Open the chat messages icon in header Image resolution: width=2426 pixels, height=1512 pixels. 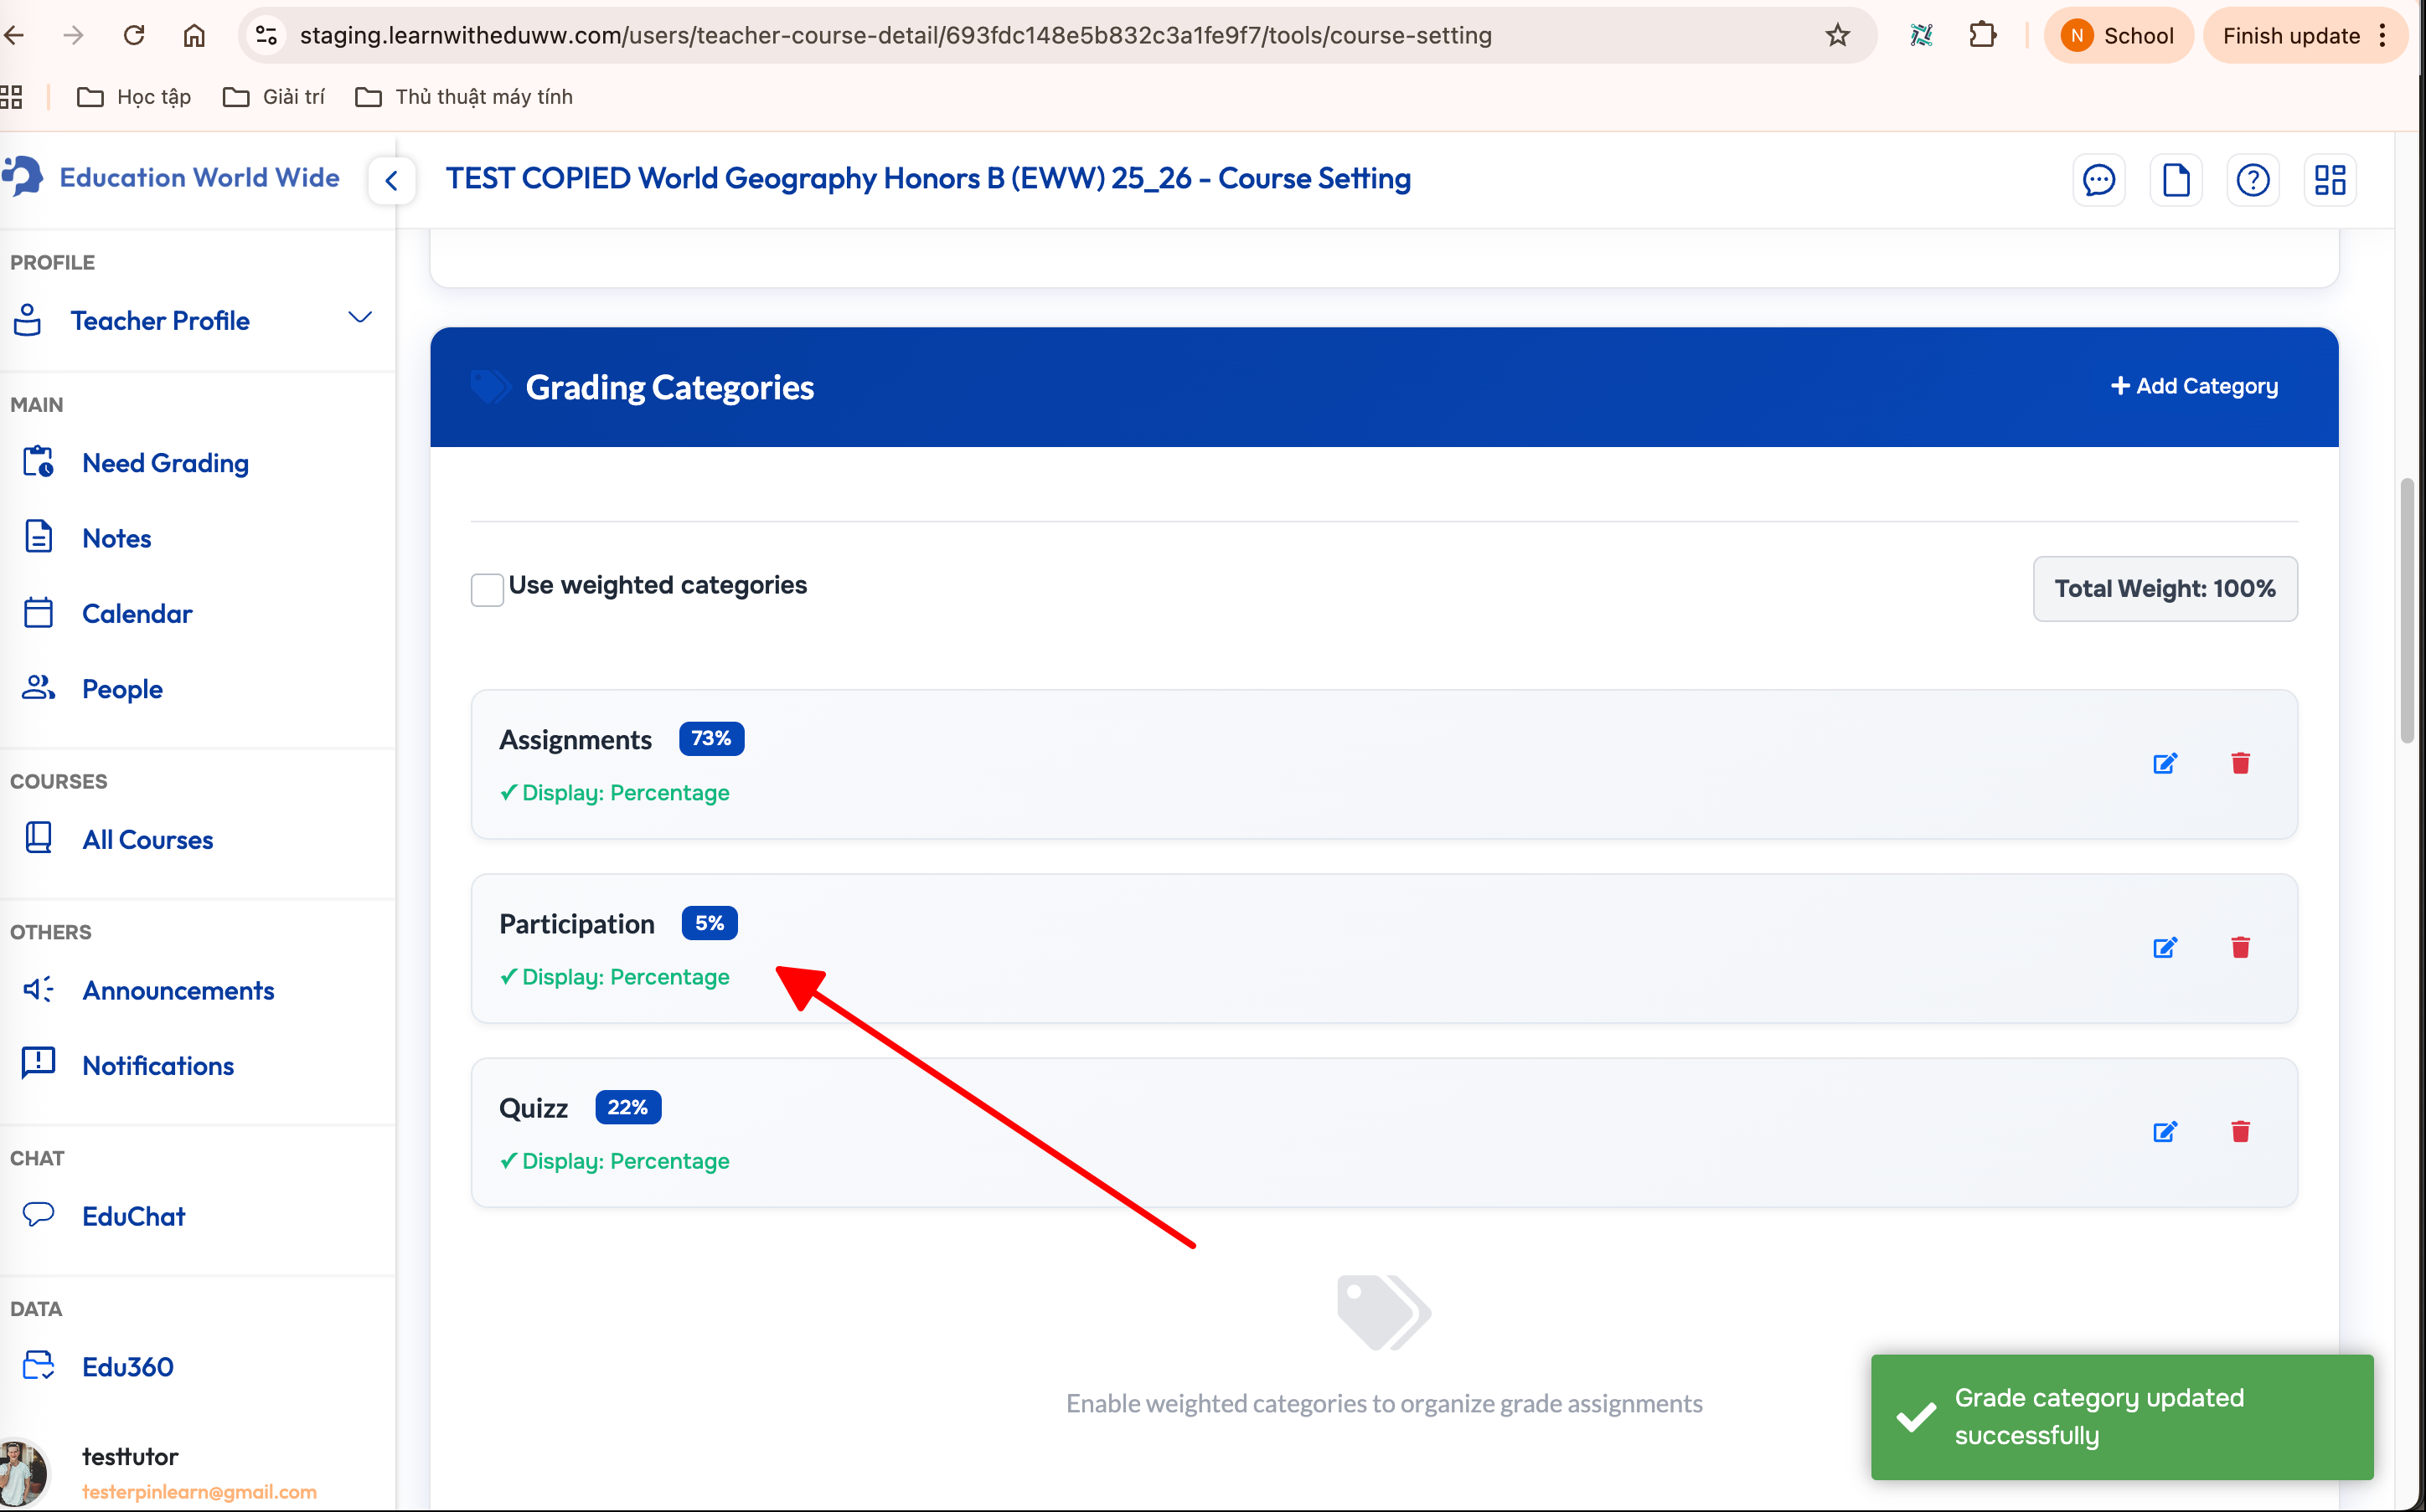2098,180
